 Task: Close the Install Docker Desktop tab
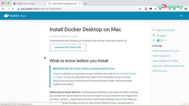coord(80,4)
